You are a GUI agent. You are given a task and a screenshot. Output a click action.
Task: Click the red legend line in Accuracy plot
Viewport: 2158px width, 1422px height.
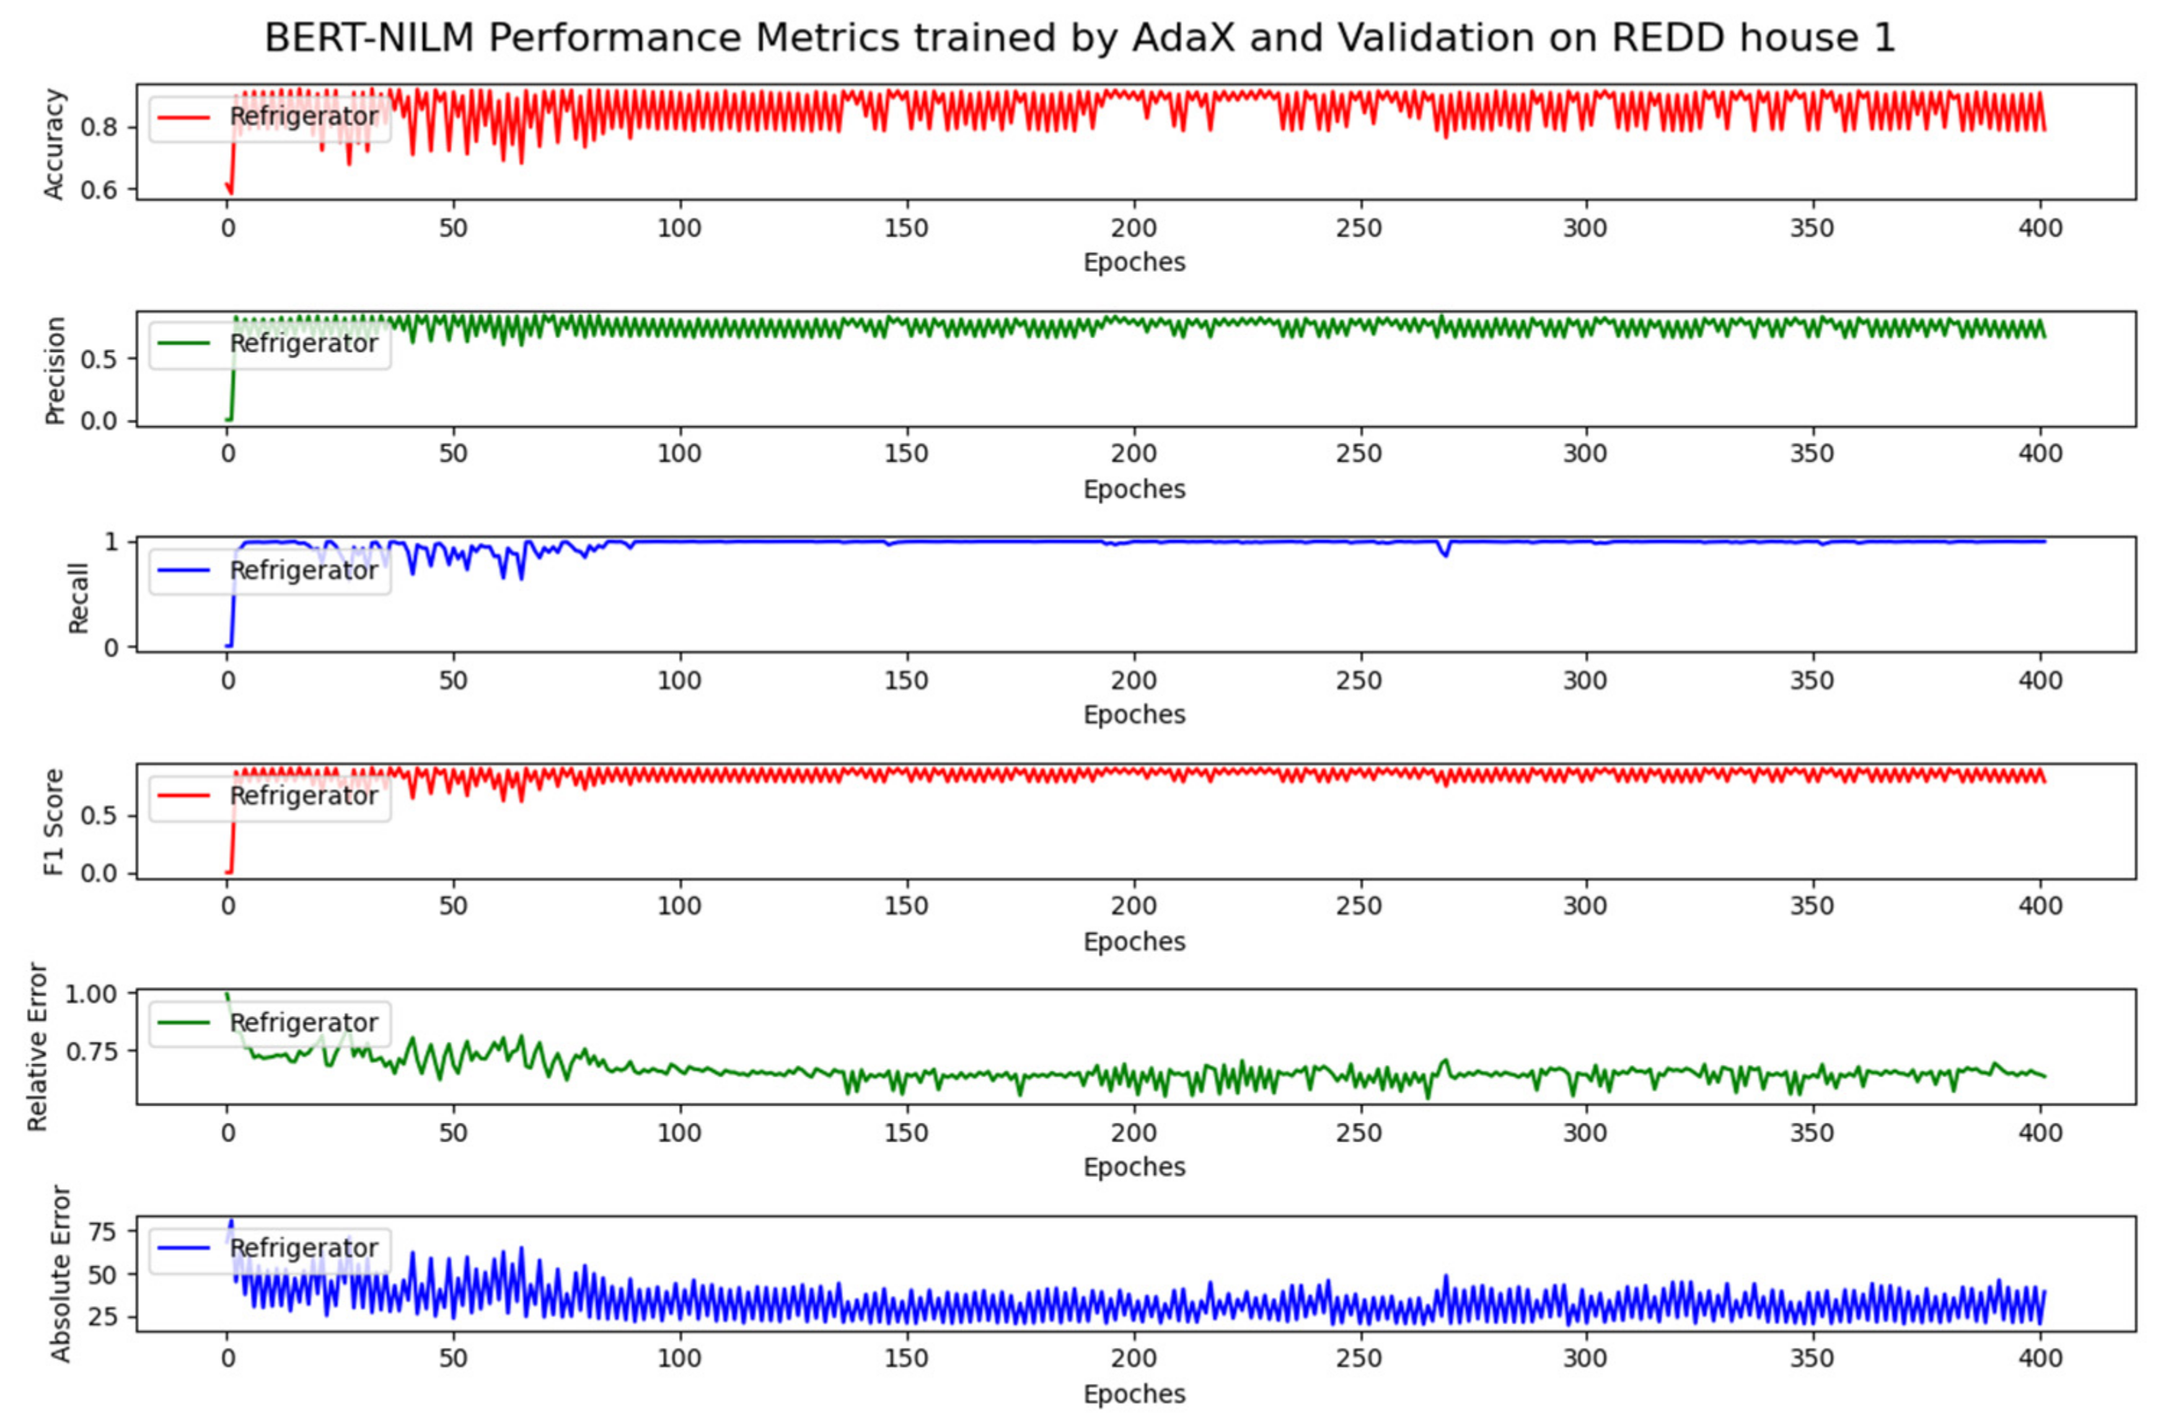(x=183, y=117)
